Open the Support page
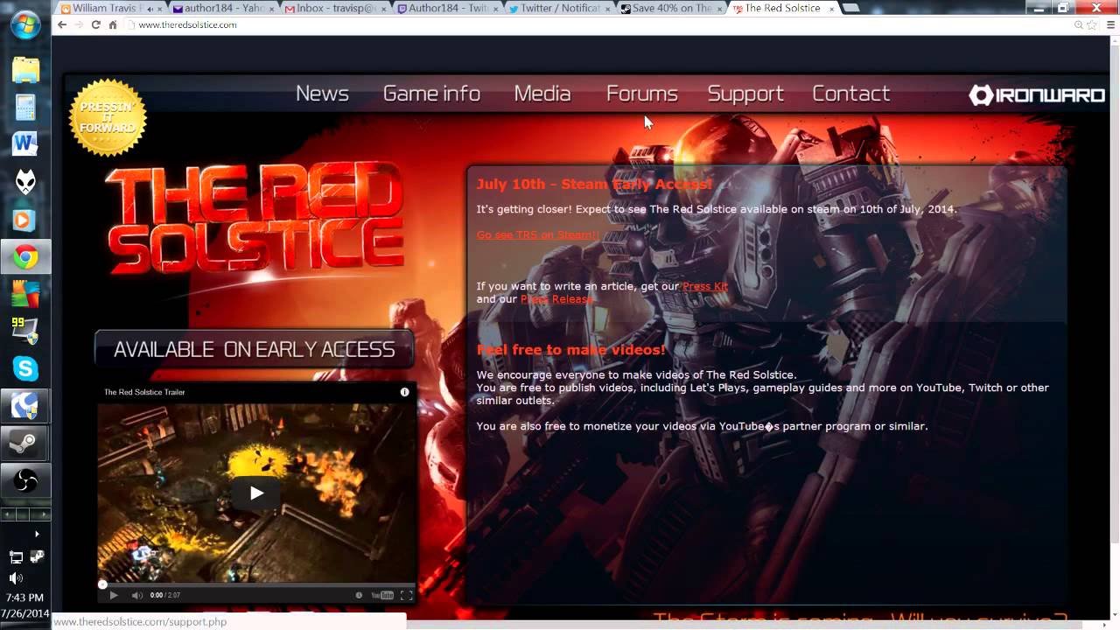 745,94
